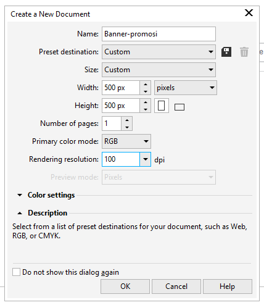Open the Preset destination dropdown
Image resolution: width=264 pixels, height=305 pixels.
coord(159,52)
